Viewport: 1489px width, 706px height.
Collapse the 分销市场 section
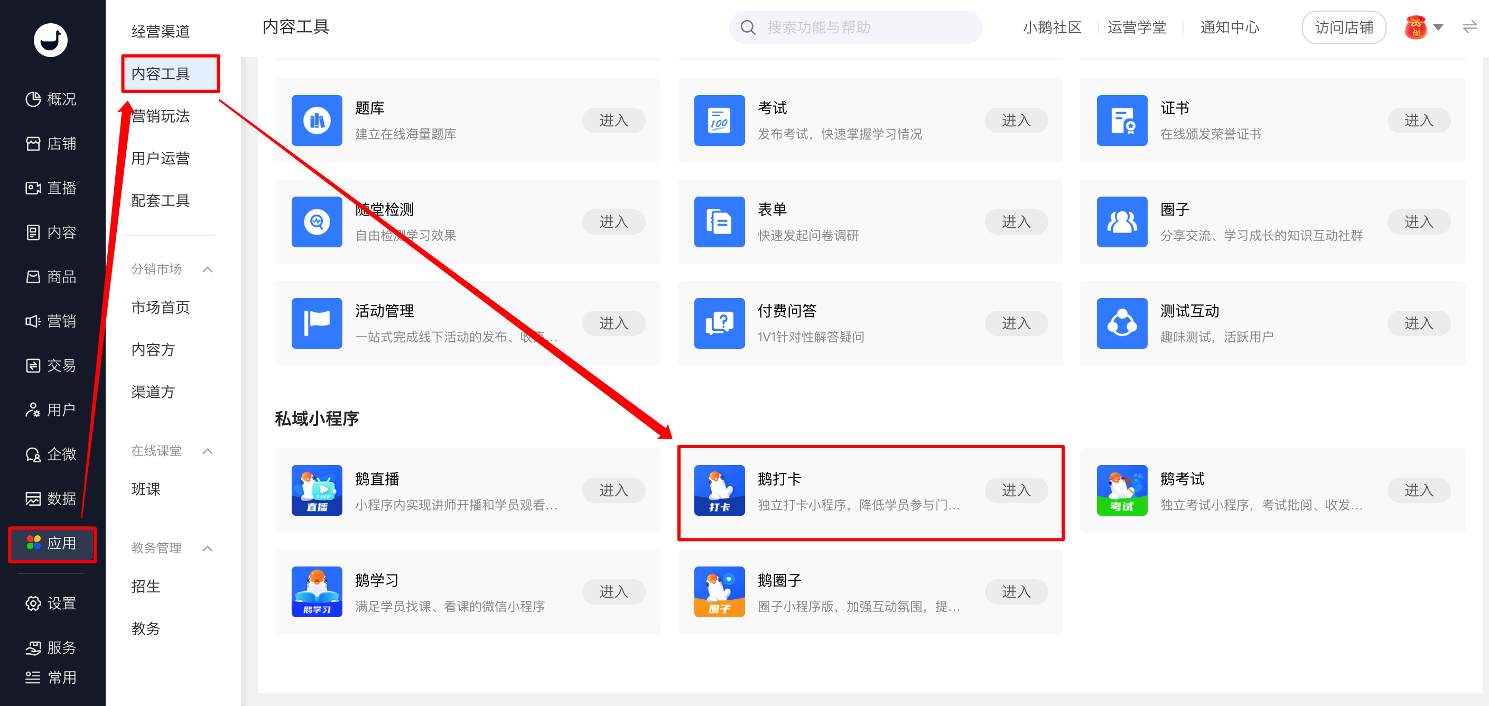pos(208,270)
